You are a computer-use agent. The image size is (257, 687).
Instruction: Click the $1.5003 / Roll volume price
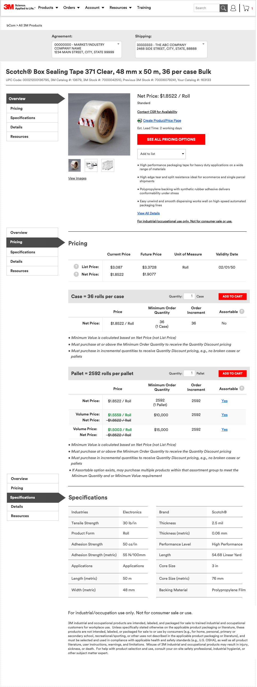tap(120, 430)
